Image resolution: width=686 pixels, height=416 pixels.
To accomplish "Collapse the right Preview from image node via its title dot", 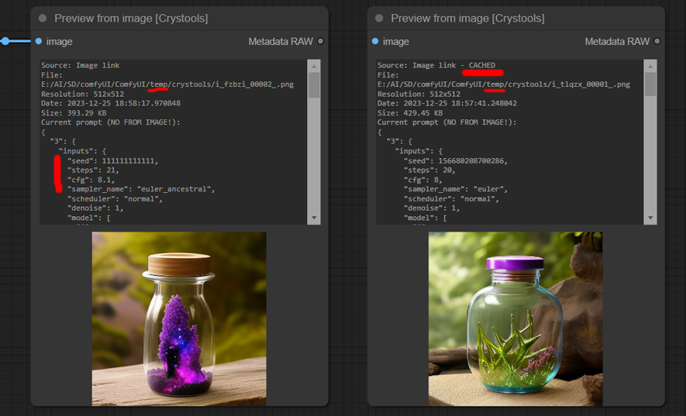I will (379, 18).
